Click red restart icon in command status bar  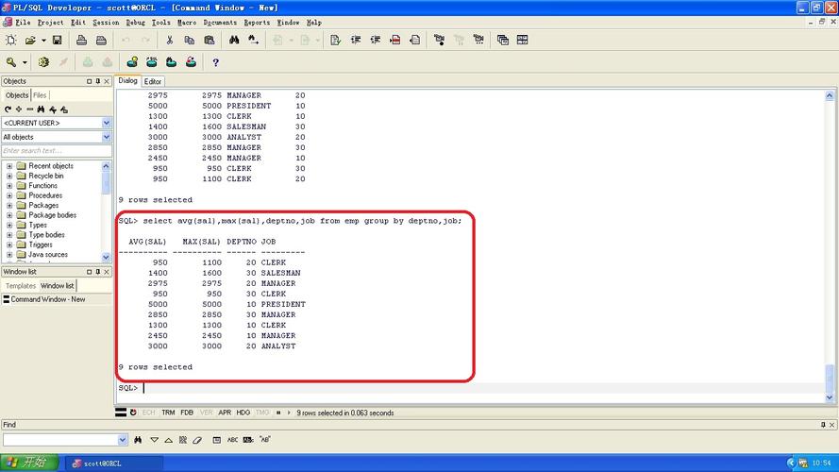pyautogui.click(x=133, y=413)
